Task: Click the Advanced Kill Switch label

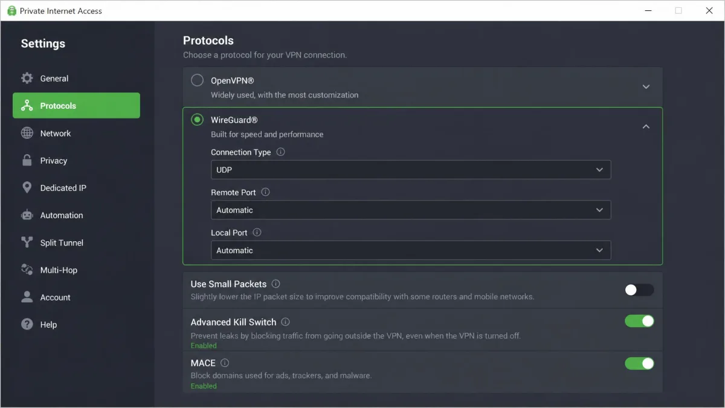Action: coord(233,322)
